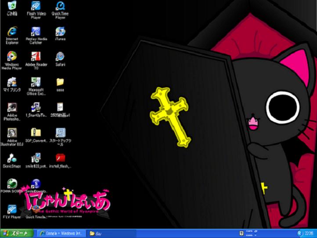Image resolution: width=317 pixels, height=238 pixels.
Task: Open Replay Media Catcher shortcut
Action: pyautogui.click(x=36, y=35)
